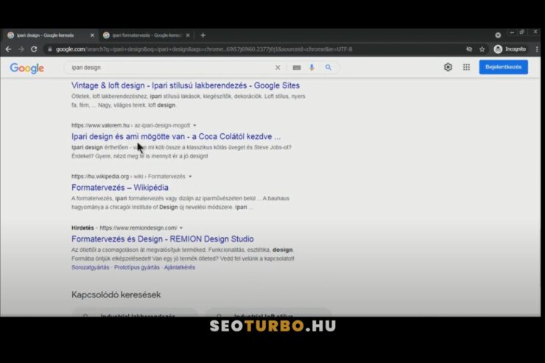Image resolution: width=545 pixels, height=363 pixels.
Task: Click the Google logo
Action: [27, 68]
